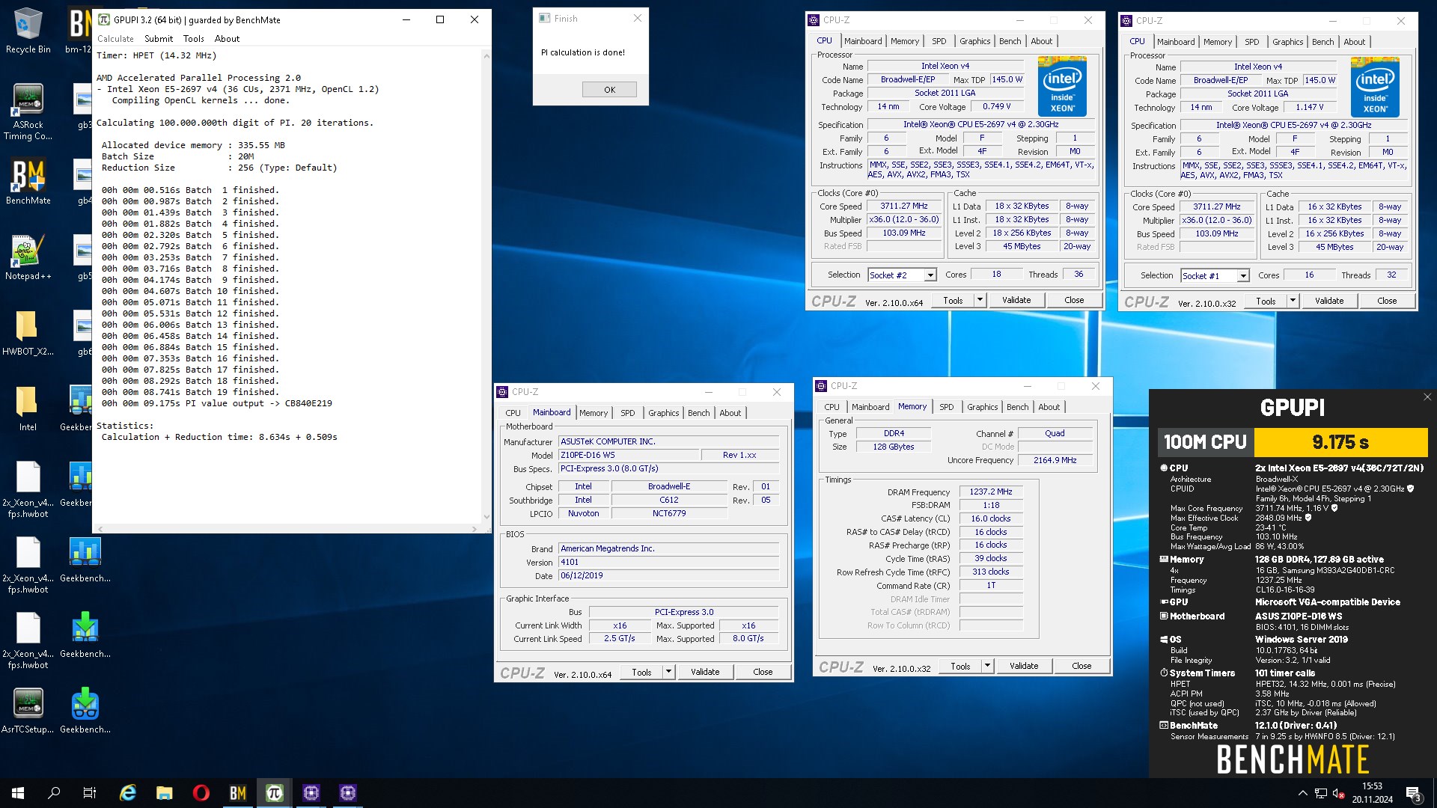
Task: Switch to BenchMate taskbar button
Action: click(x=237, y=793)
